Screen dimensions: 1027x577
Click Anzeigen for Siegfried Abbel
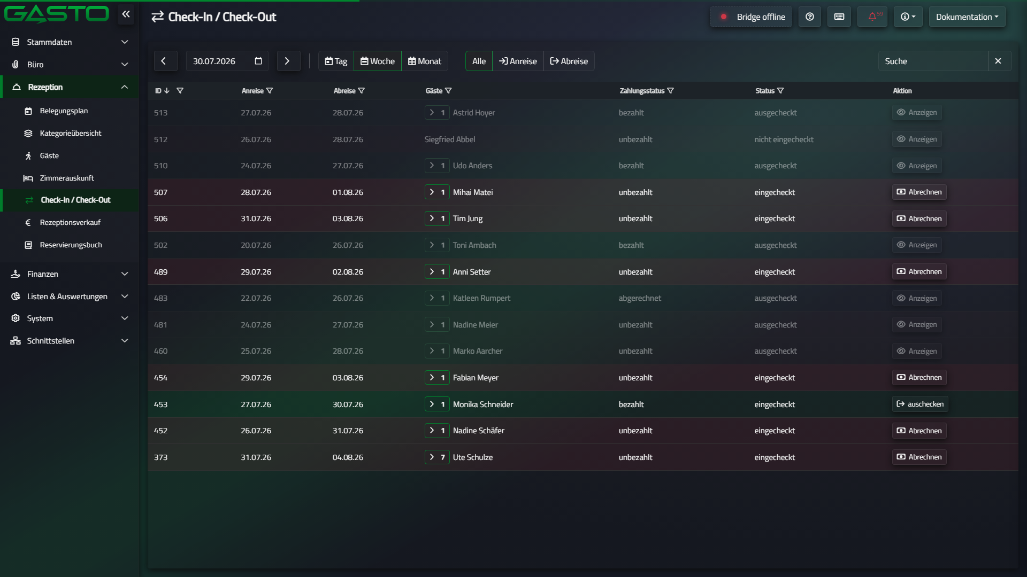click(x=917, y=139)
